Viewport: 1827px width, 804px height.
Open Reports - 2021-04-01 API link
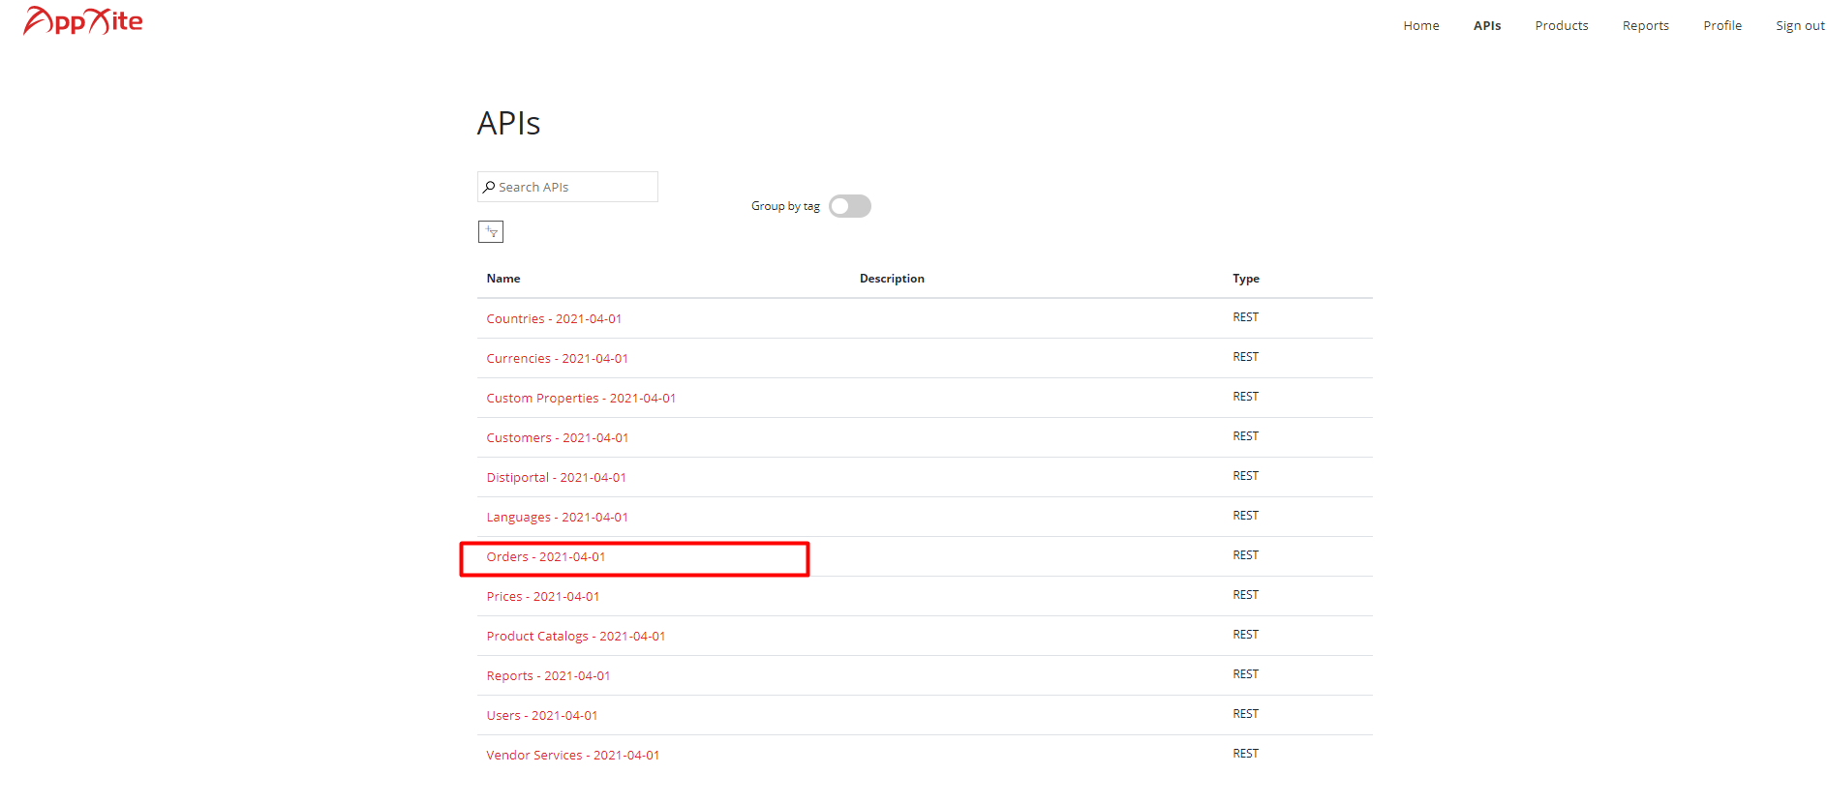[x=548, y=675]
